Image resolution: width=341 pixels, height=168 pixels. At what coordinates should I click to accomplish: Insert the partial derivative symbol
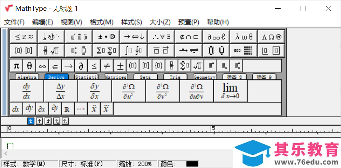point(81,66)
